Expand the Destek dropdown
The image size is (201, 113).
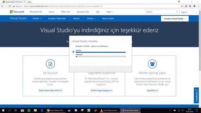pos(91,19)
